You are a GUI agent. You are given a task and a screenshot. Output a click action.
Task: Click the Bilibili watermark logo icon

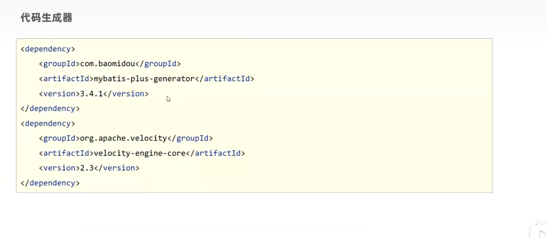tap(537, 232)
